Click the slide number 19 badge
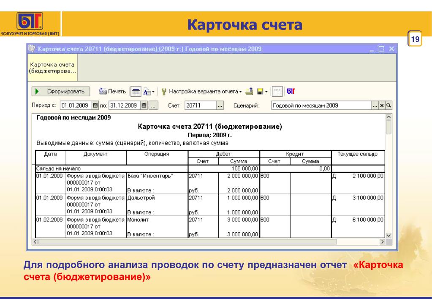 (415, 39)
